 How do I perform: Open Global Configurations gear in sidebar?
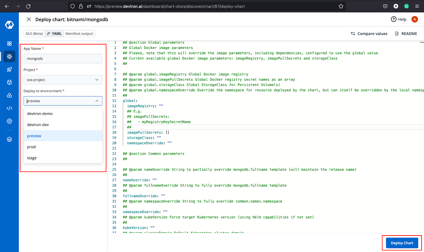tap(9, 121)
